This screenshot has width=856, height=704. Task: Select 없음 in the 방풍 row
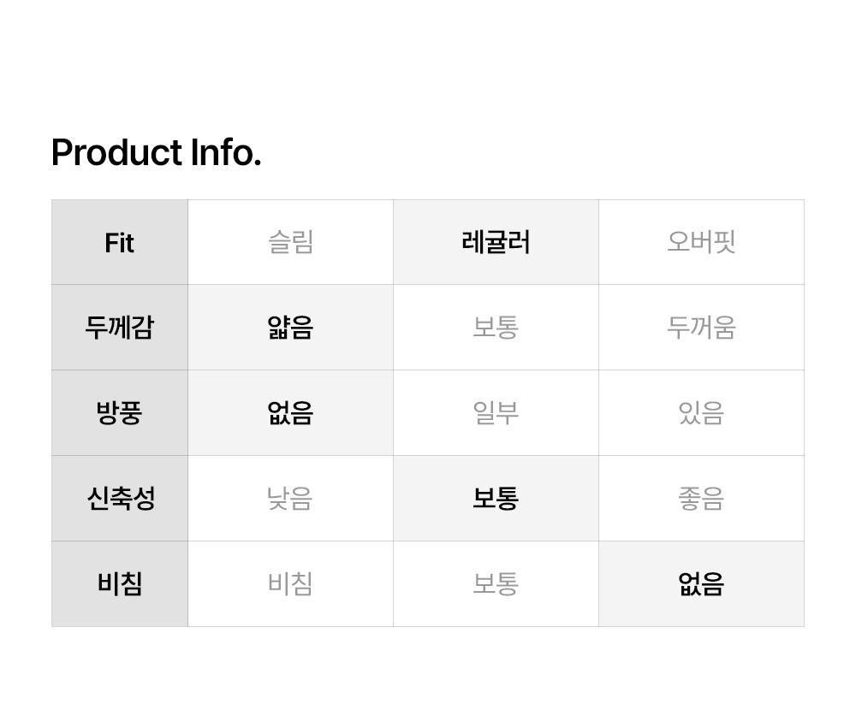coord(290,413)
